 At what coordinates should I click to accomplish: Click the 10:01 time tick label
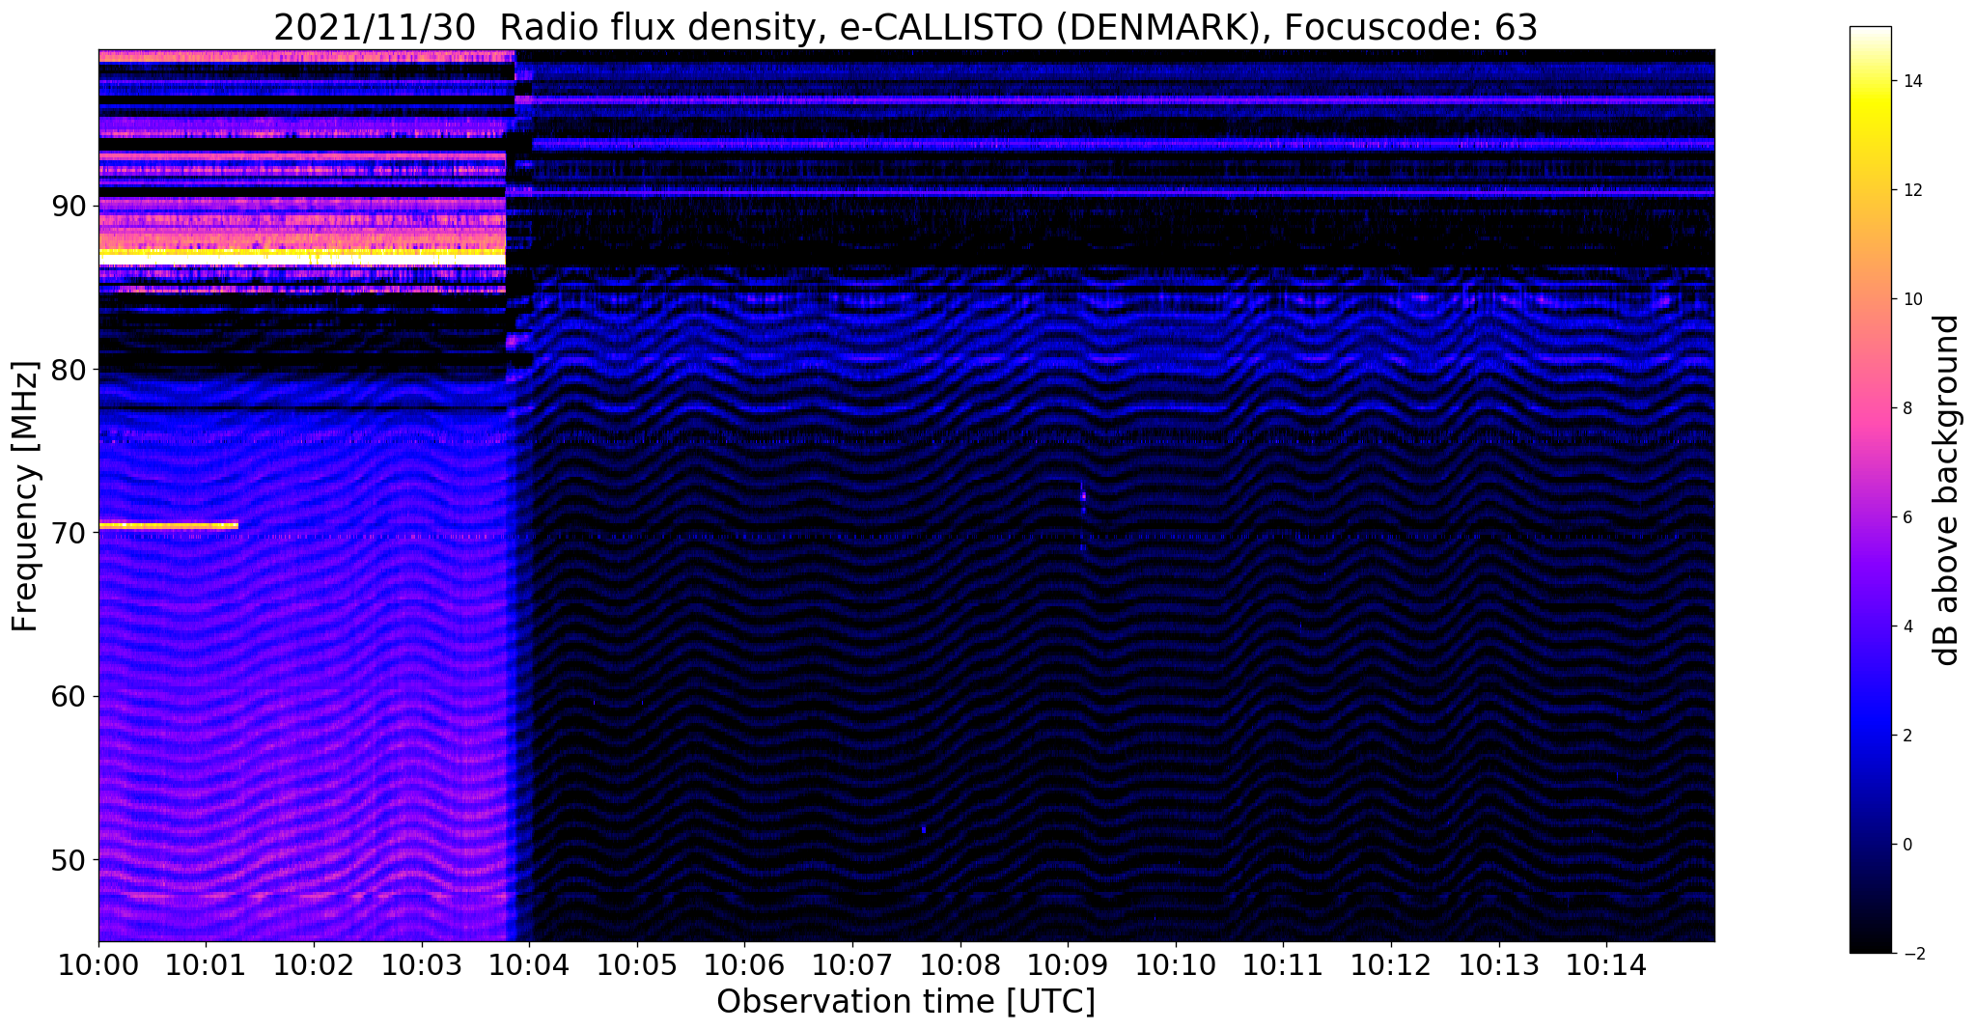[x=206, y=965]
